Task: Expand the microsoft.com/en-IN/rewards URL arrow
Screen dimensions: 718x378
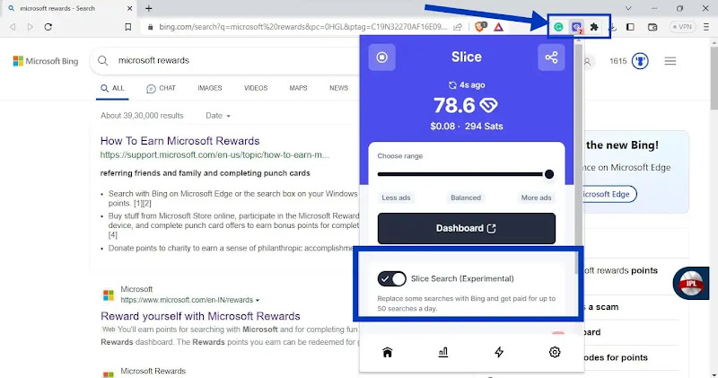Action: 258,300
